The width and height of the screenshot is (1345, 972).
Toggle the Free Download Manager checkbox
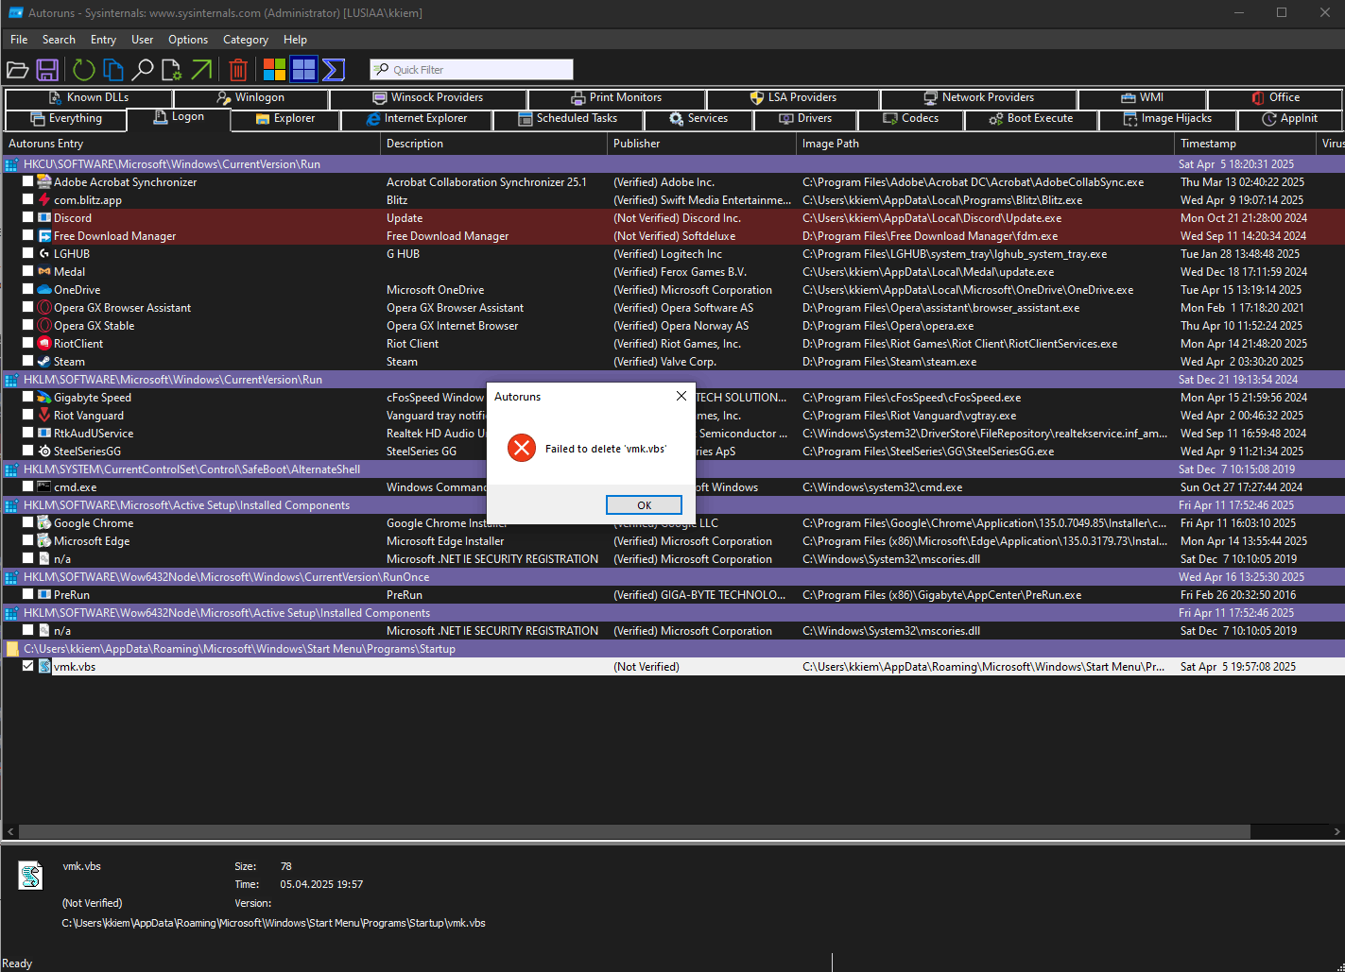click(x=28, y=235)
